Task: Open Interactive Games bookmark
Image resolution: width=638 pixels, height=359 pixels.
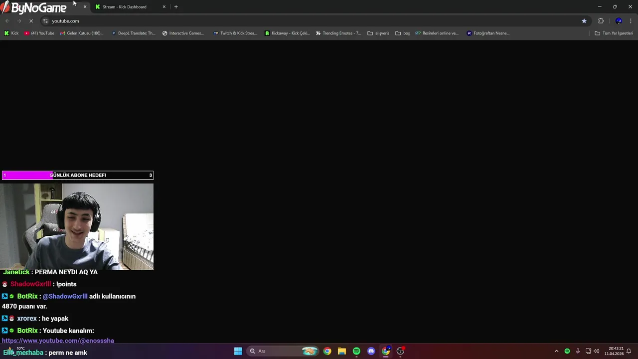Action: pos(183,33)
